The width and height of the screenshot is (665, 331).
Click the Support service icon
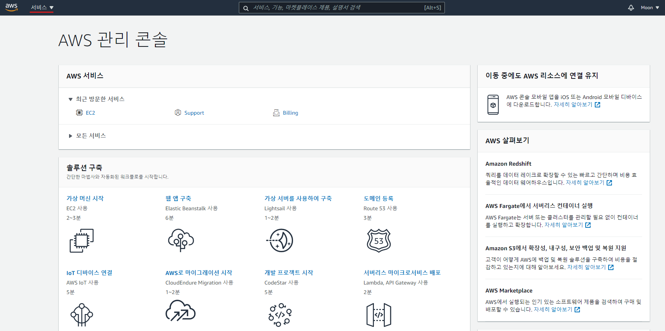tap(178, 112)
